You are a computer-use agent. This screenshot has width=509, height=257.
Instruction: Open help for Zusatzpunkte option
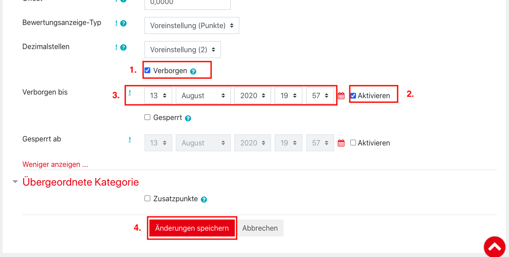pyautogui.click(x=204, y=199)
